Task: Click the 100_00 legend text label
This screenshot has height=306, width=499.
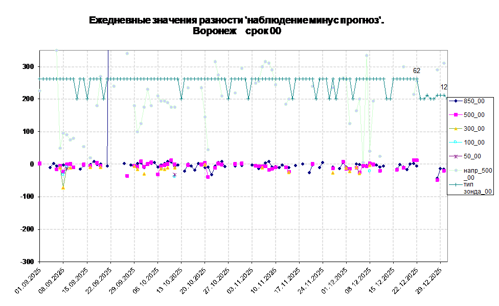Action: coord(474,143)
